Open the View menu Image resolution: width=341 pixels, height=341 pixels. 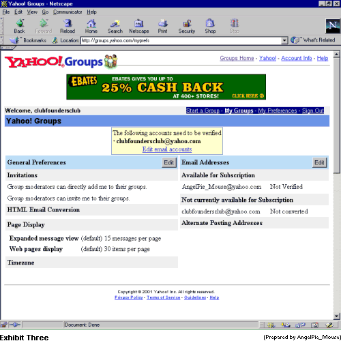pos(32,12)
